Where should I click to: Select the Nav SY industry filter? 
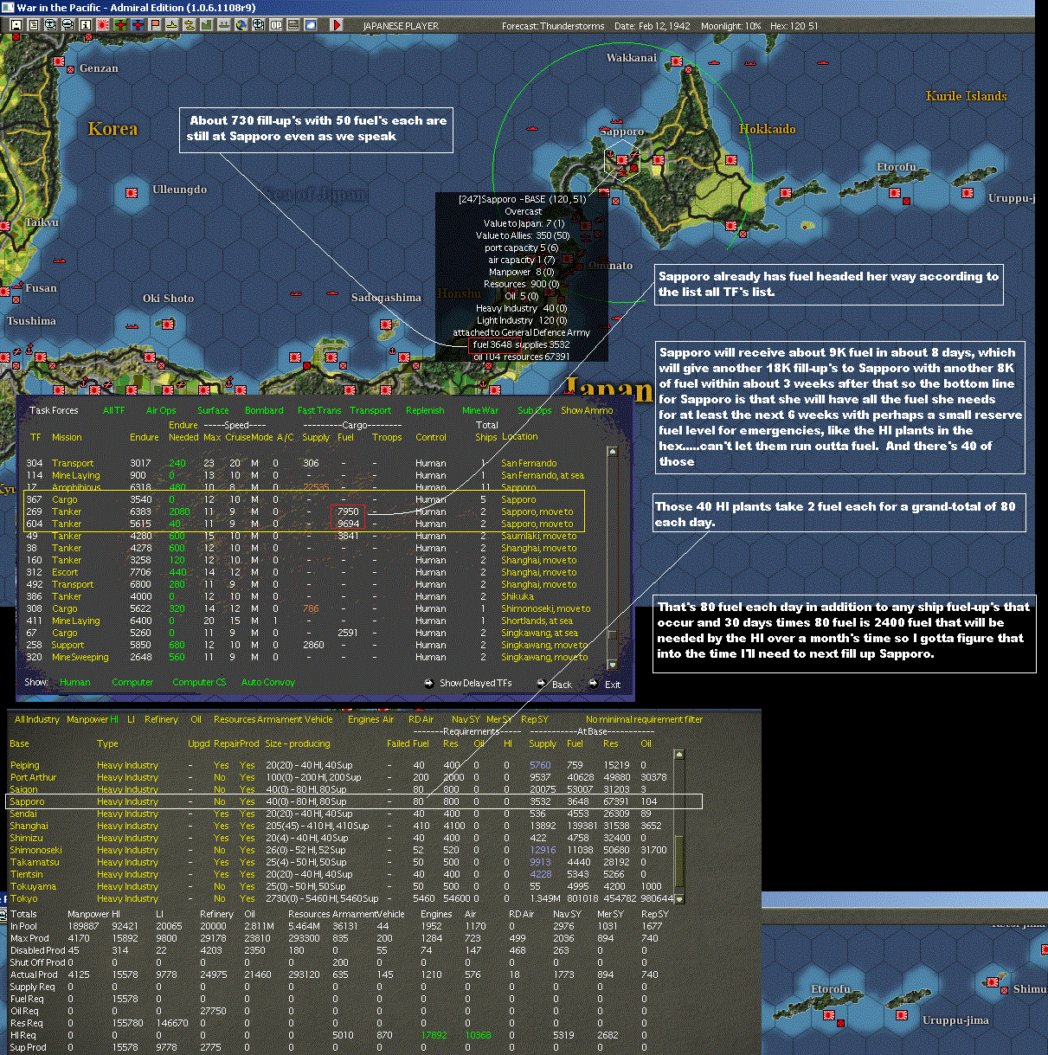click(466, 719)
